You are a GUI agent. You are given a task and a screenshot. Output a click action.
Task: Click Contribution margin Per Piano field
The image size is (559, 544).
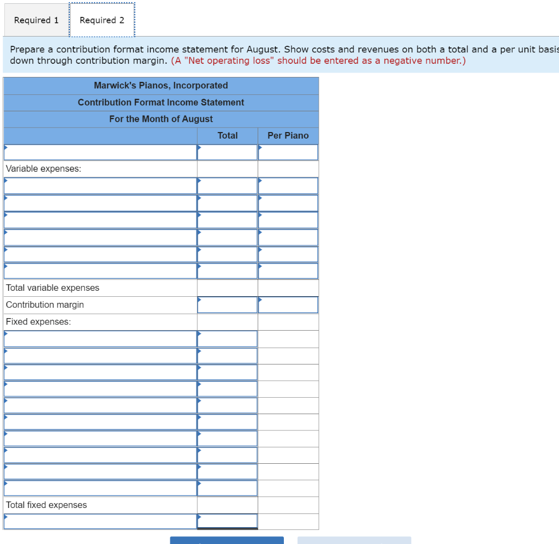288,305
